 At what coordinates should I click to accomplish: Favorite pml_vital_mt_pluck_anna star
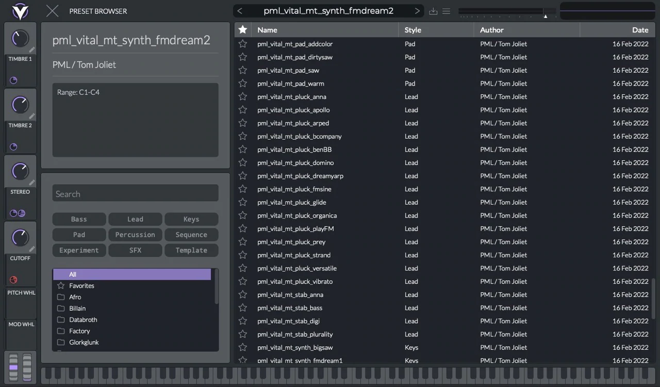click(x=242, y=96)
